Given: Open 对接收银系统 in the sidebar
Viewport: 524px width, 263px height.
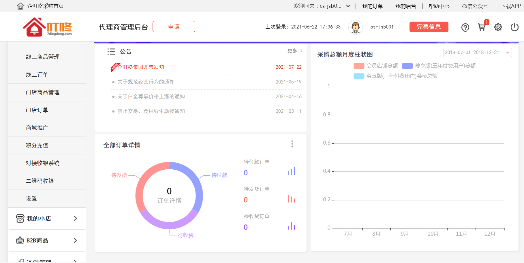Looking at the screenshot, I should click(47, 163).
